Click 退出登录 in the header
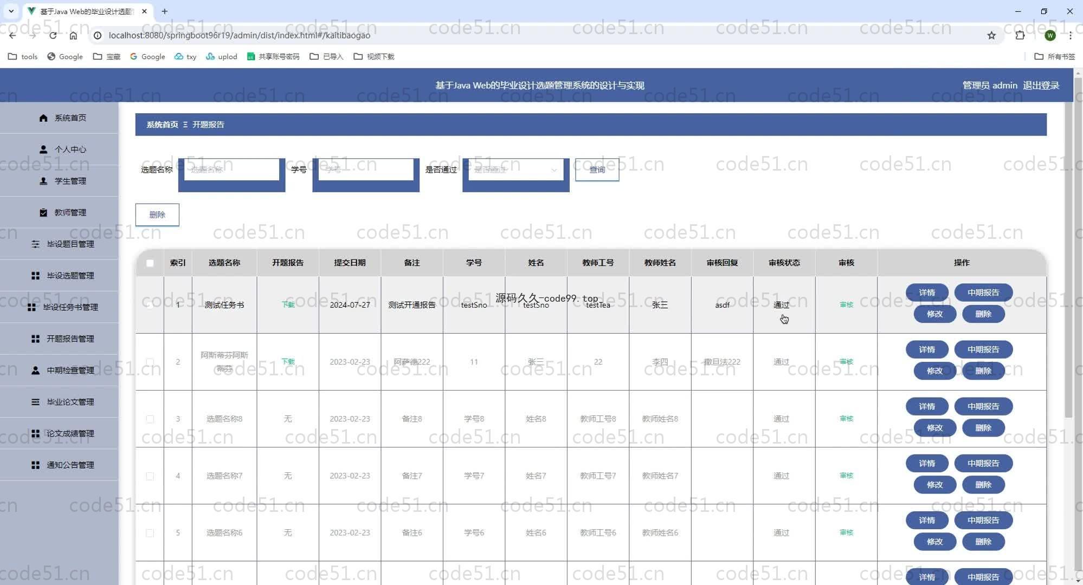This screenshot has height=585, width=1083. pos(1041,85)
